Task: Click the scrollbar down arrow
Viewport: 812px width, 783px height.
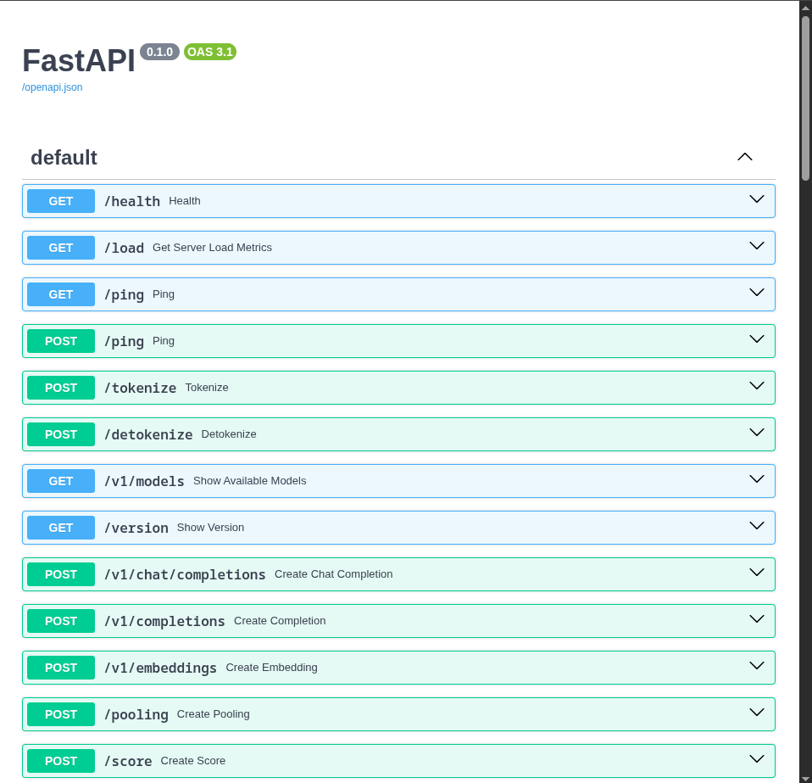Action: (805, 779)
